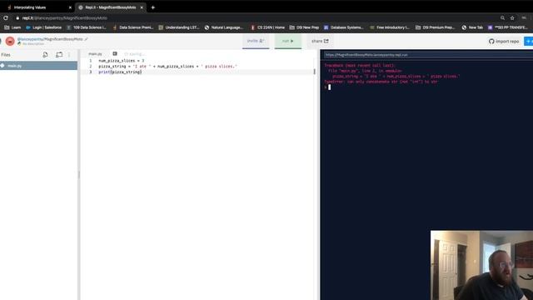This screenshot has height=300, width=533.
Task: Open the invite collaborators button
Action: (x=256, y=41)
